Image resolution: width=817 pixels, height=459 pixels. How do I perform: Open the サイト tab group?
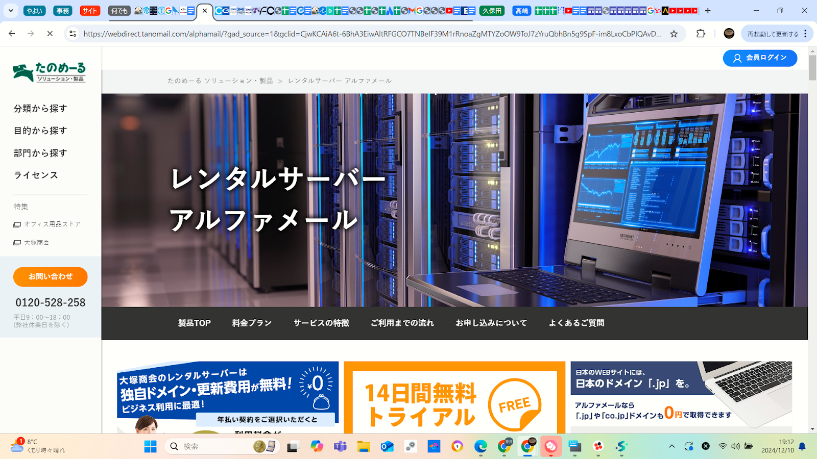[x=90, y=11]
